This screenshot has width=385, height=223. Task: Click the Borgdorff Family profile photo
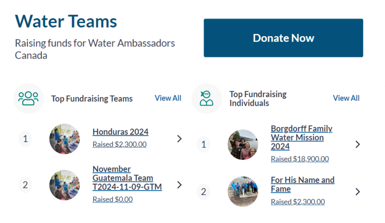pyautogui.click(x=243, y=144)
